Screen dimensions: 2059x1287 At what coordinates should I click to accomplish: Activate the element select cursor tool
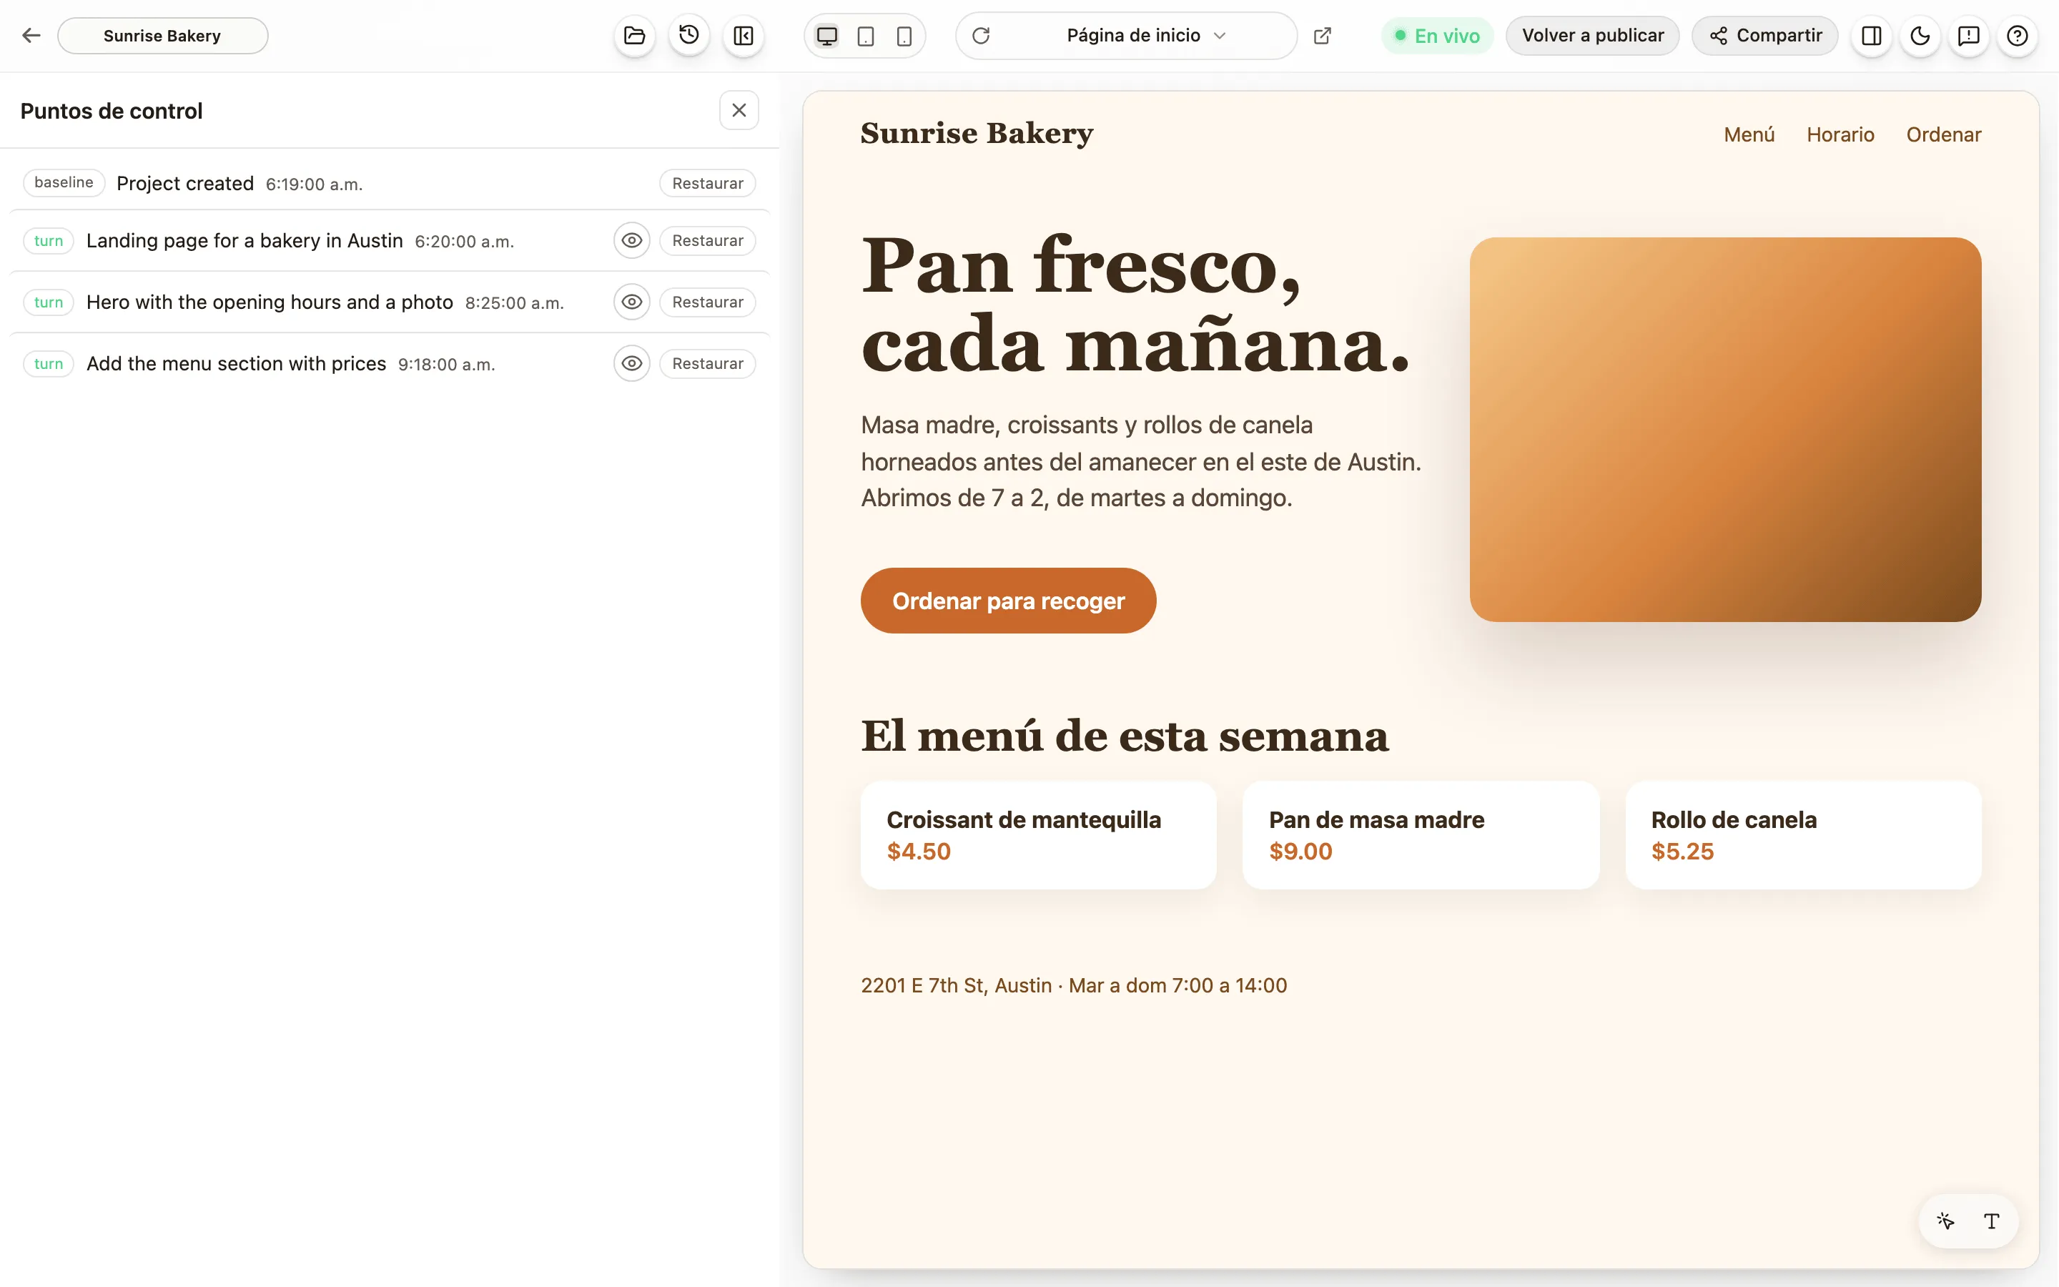click(x=1946, y=1221)
